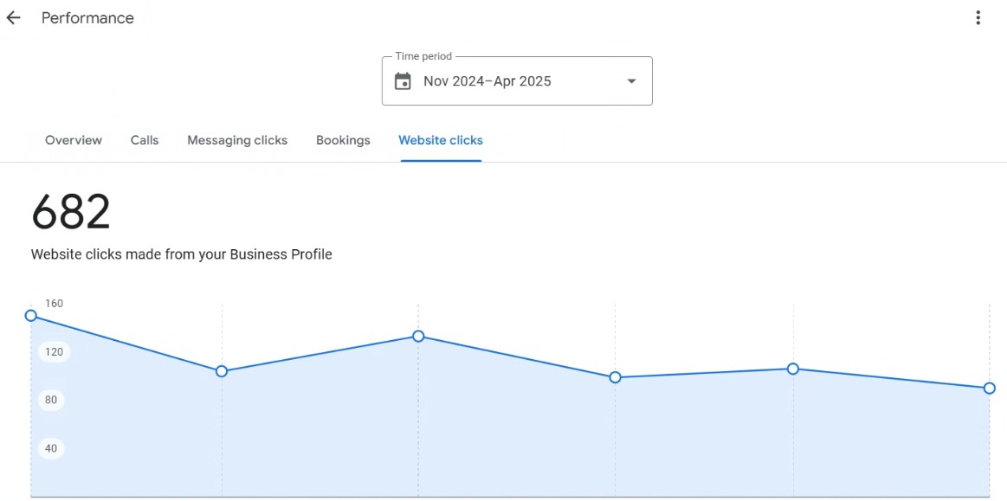Select the Website clicks tab
Screen dimensions: 1007x501
[x=441, y=140]
